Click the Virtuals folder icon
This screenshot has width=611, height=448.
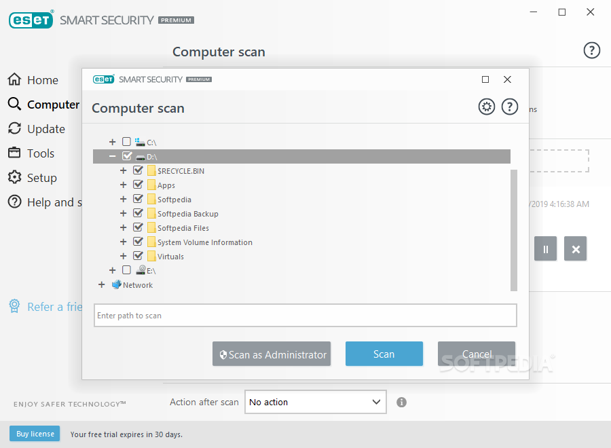[151, 256]
